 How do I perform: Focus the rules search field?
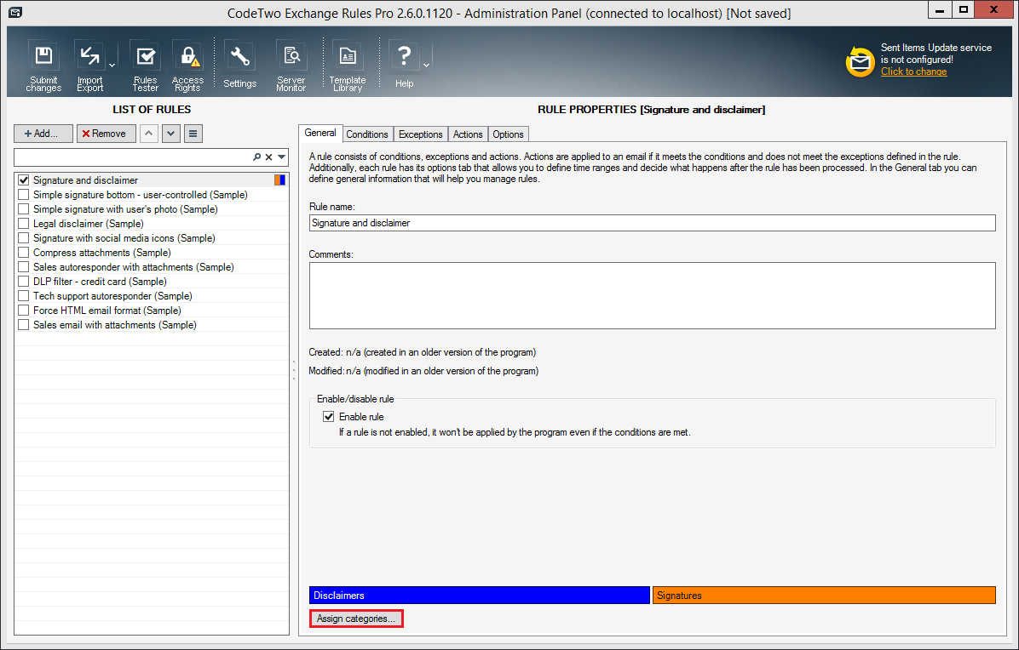click(x=133, y=157)
